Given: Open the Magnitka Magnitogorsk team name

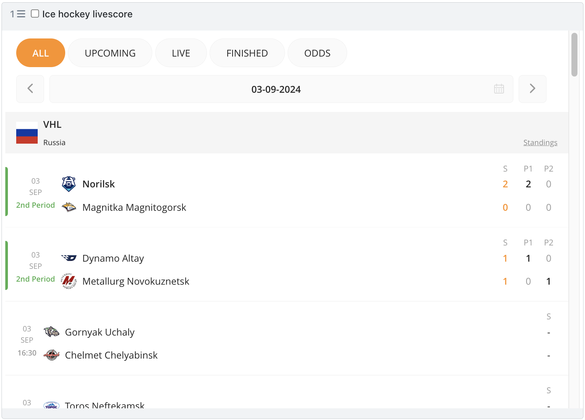Looking at the screenshot, I should (x=134, y=207).
